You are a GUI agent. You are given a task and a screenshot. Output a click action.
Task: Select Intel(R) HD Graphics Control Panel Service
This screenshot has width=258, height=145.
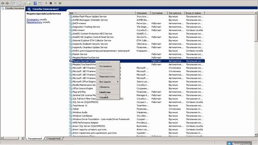[137, 37]
